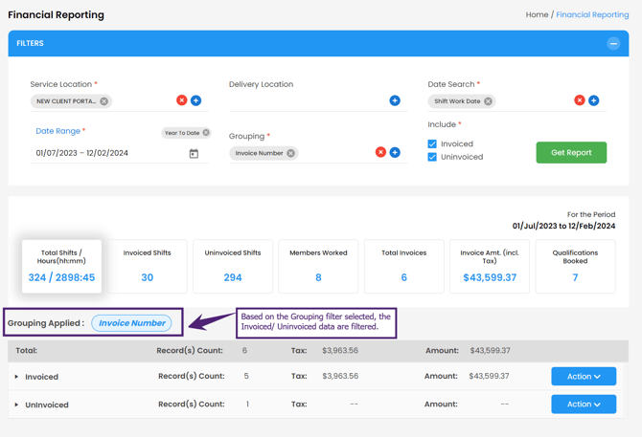642x437 pixels.
Task: Go to Home breadcrumb link
Action: pos(537,14)
